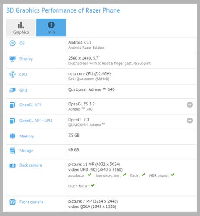Click the OS label

(x=22, y=43)
